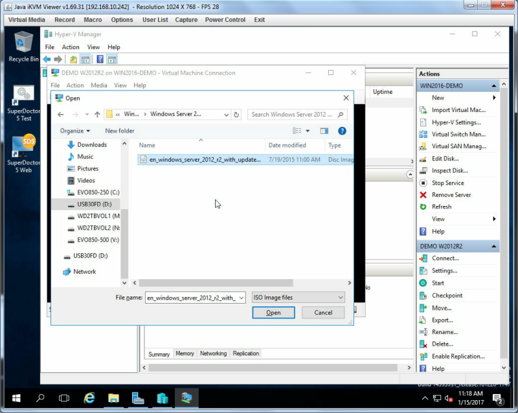Image resolution: width=518 pixels, height=413 pixels.
Task: Switch to Replication tab
Action: [x=246, y=353]
